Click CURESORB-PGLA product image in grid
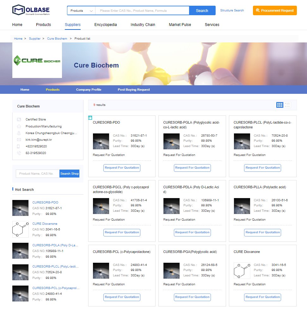Screen dimensions: 307x310 click(x=171, y=141)
